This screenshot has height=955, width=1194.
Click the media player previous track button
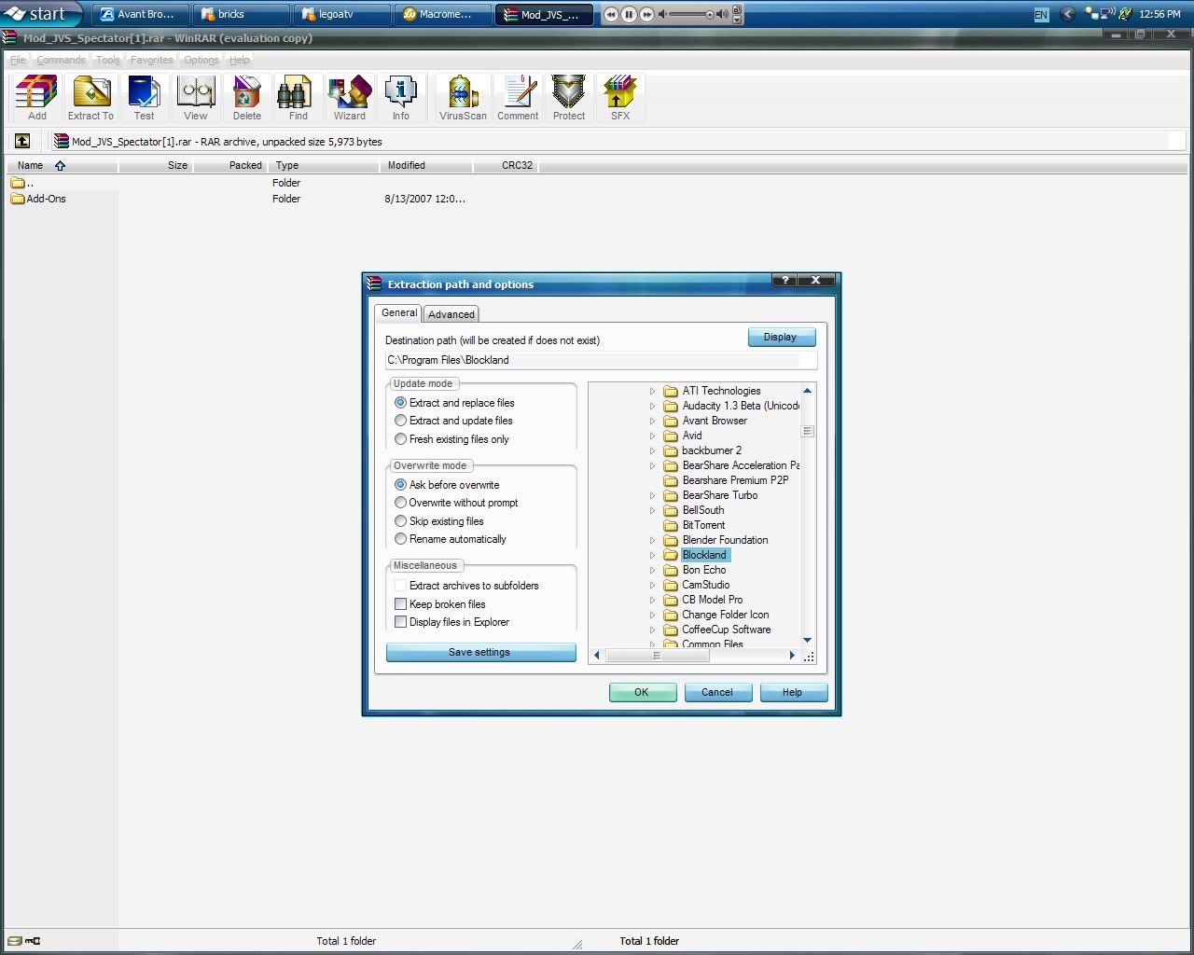(611, 14)
